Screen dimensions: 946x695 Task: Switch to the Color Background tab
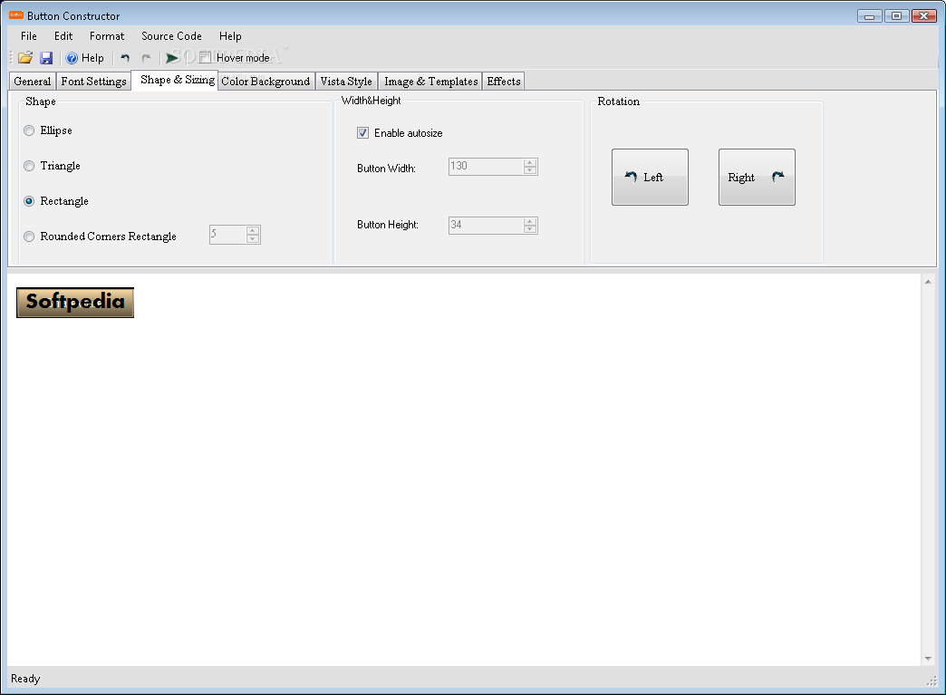point(266,82)
